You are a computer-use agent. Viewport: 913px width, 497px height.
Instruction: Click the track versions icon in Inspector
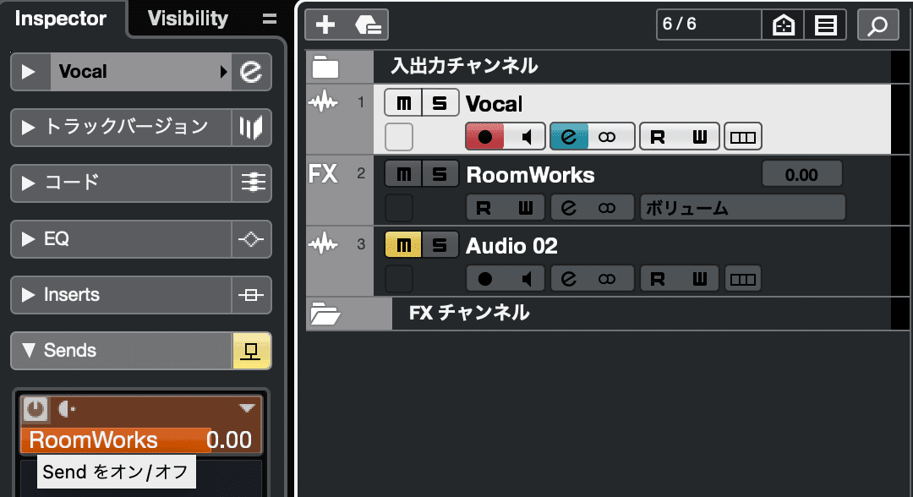[x=251, y=128]
